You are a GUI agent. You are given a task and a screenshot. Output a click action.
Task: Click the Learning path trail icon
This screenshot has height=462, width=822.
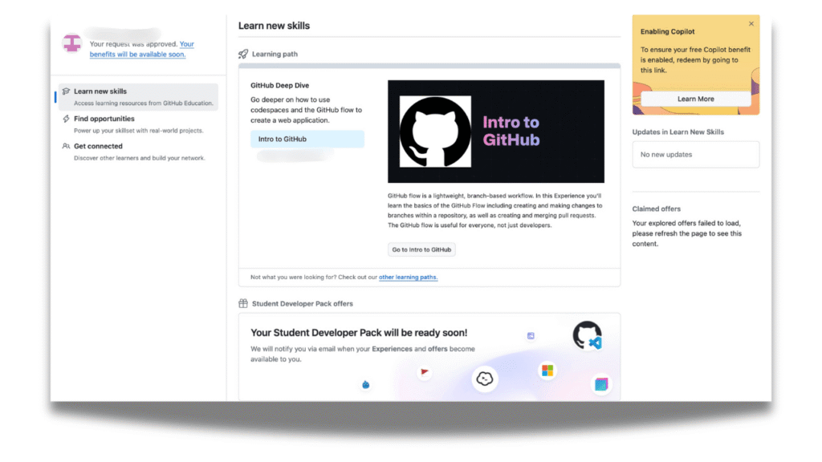(x=242, y=53)
